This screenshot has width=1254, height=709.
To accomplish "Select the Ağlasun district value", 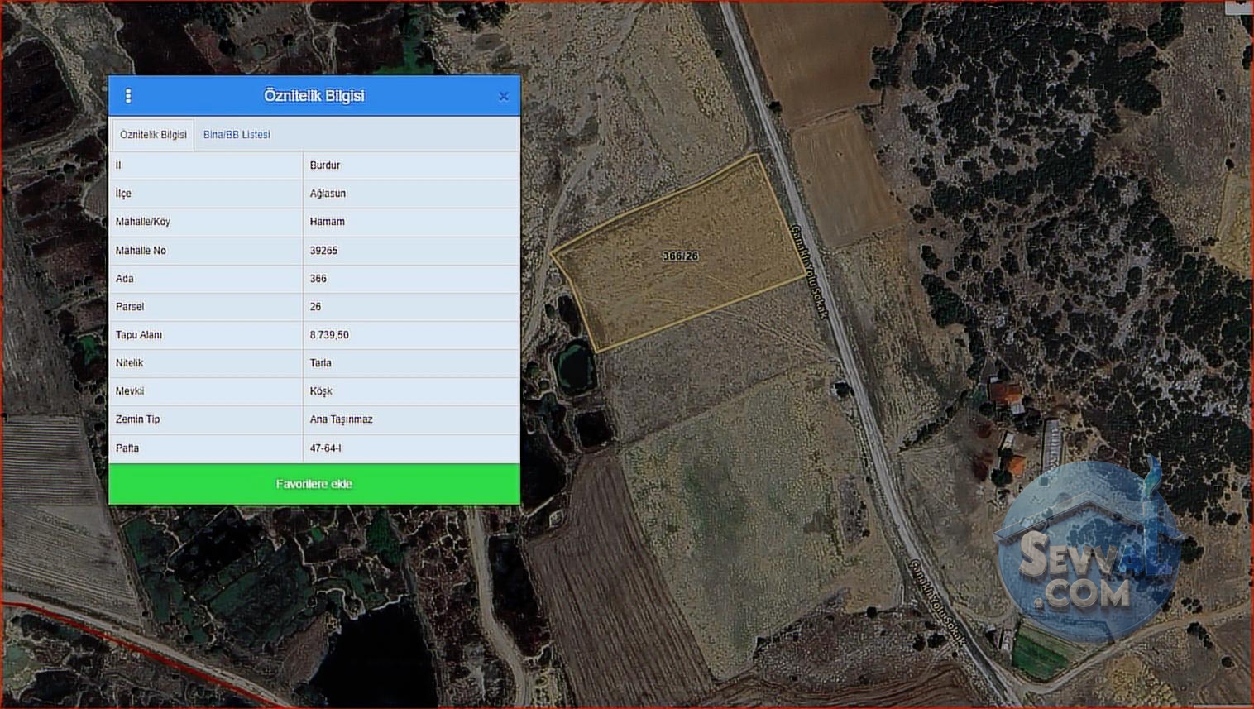I will click(328, 194).
